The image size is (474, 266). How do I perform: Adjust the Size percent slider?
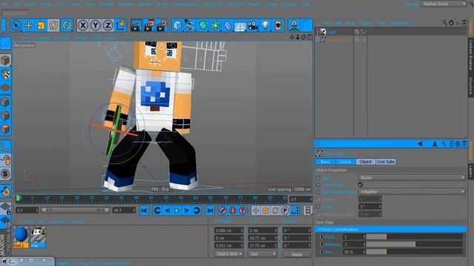tap(415, 252)
